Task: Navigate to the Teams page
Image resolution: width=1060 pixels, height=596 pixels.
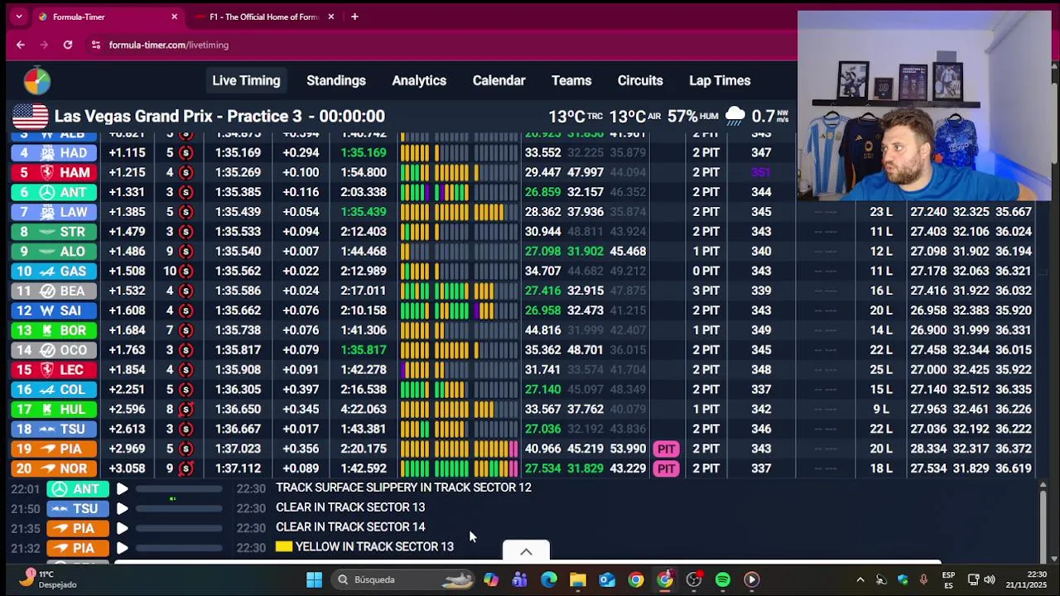Action: tap(571, 80)
